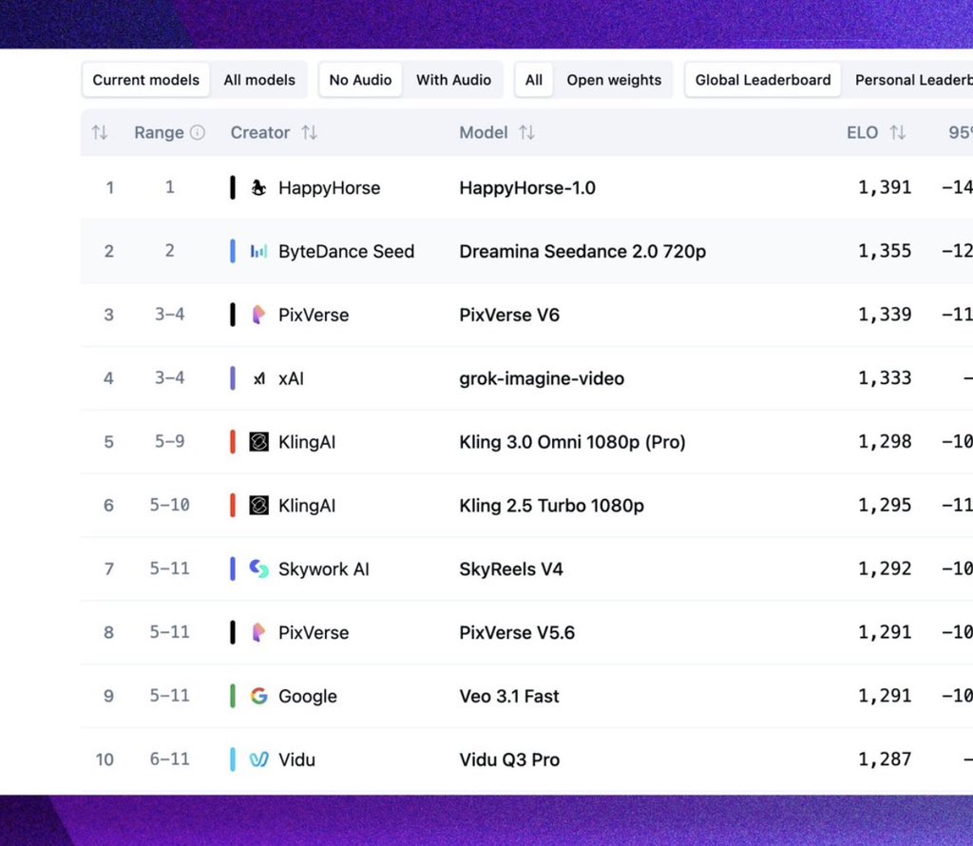Click the info icon next to Range
Screen dimensions: 973x846
point(200,132)
